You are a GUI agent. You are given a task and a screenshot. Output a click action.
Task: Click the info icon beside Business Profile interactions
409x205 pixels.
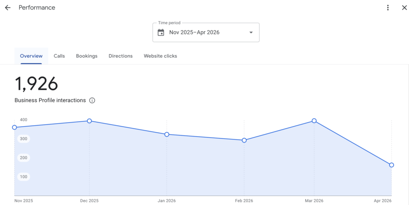coord(92,100)
